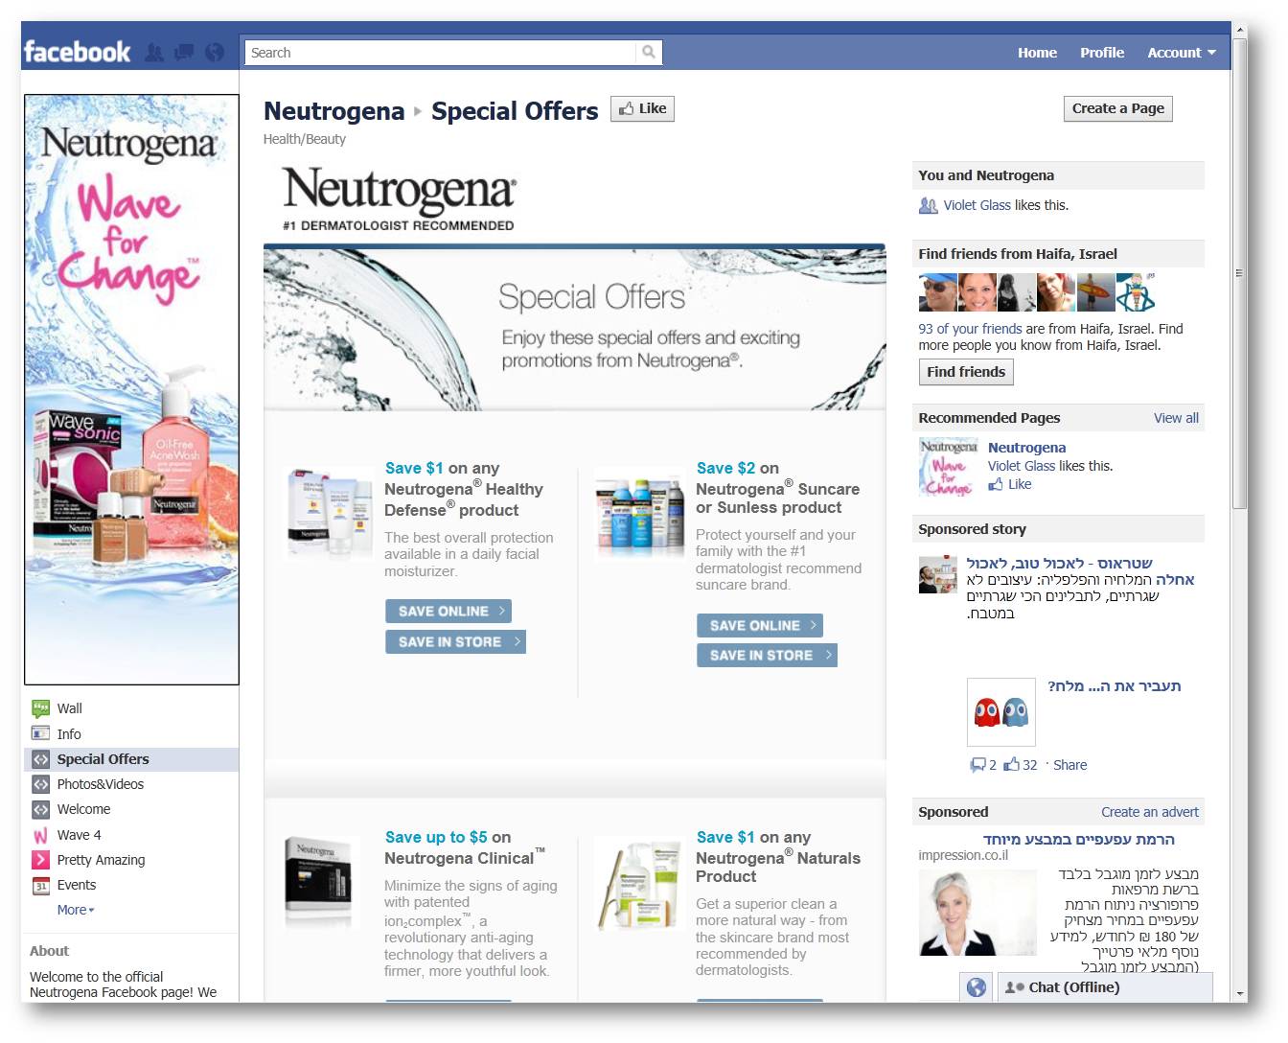Click the Wall speech bubble icon

pos(40,708)
